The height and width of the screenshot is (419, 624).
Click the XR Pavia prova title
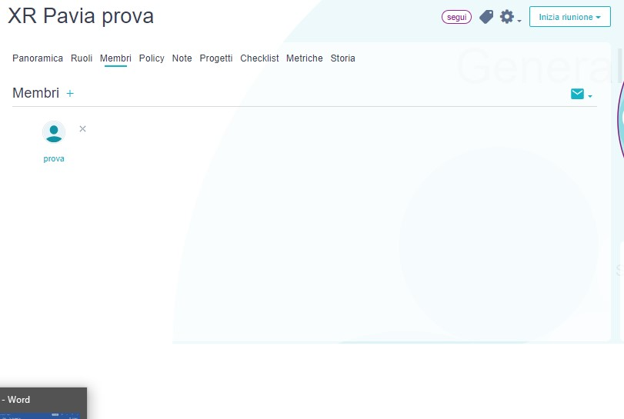pos(81,16)
